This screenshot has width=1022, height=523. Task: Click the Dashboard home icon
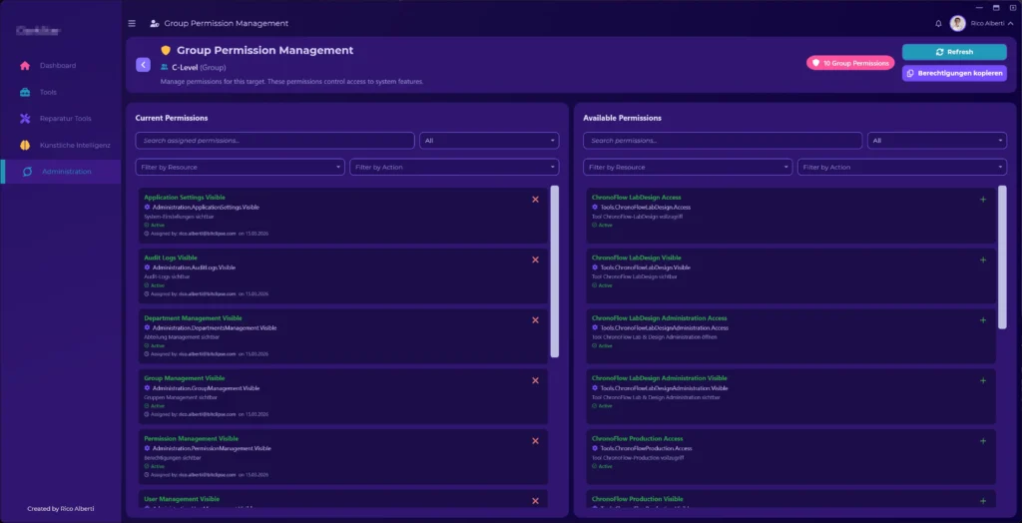click(25, 65)
